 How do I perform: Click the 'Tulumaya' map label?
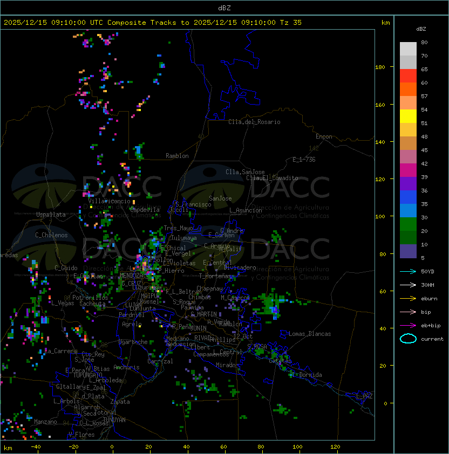click(184, 238)
